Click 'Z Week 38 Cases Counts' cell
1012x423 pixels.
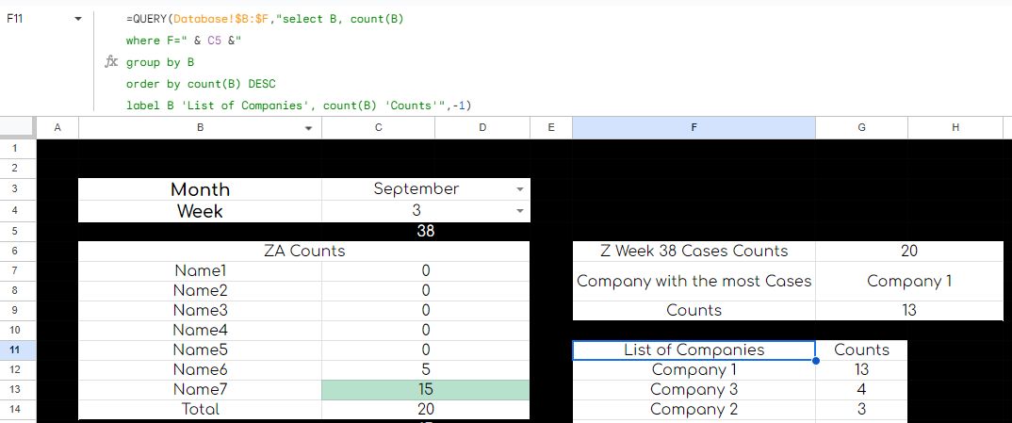pyautogui.click(x=694, y=251)
